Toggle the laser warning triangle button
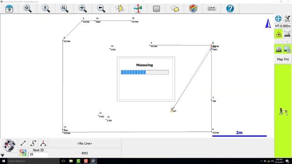The width and height of the screenshot is (292, 164). click(x=279, y=34)
